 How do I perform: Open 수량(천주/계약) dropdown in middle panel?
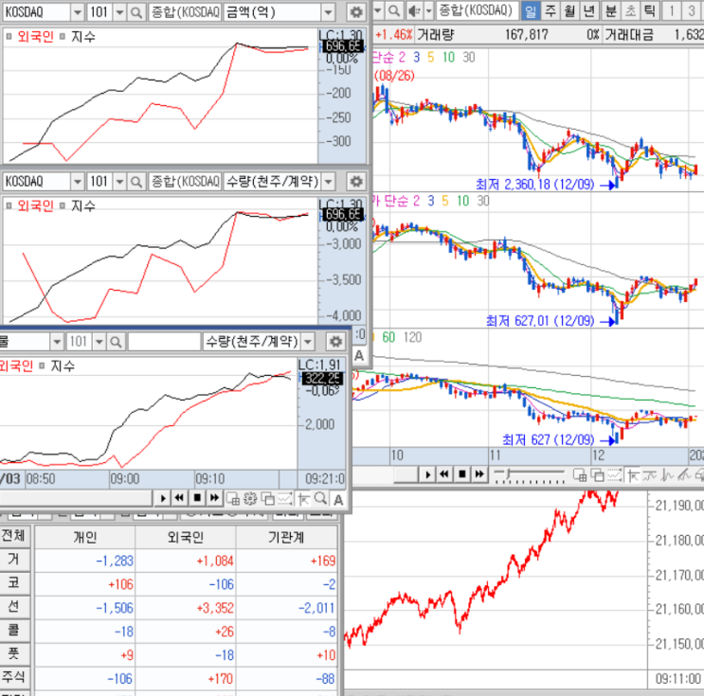tap(328, 181)
